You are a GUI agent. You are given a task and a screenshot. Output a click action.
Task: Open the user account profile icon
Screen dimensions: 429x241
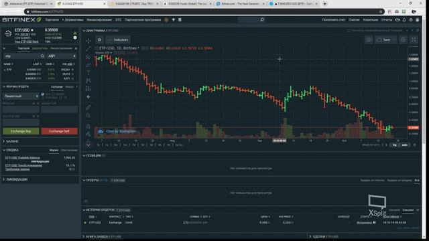coord(417,19)
